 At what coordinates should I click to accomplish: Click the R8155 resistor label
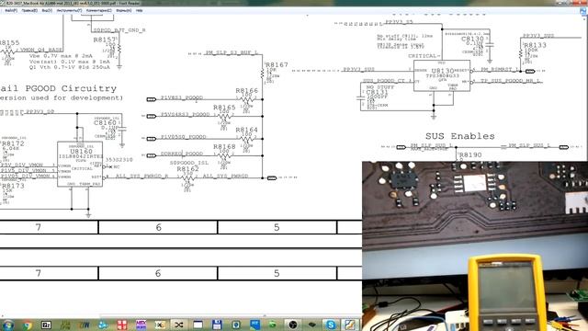(x=9, y=43)
